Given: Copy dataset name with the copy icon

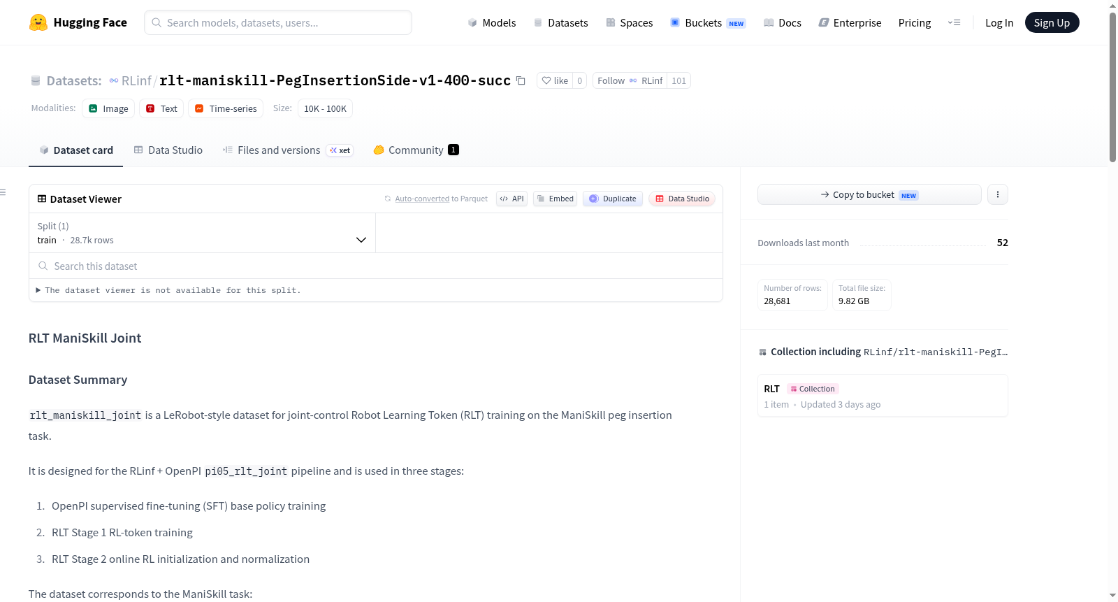Looking at the screenshot, I should 521,80.
